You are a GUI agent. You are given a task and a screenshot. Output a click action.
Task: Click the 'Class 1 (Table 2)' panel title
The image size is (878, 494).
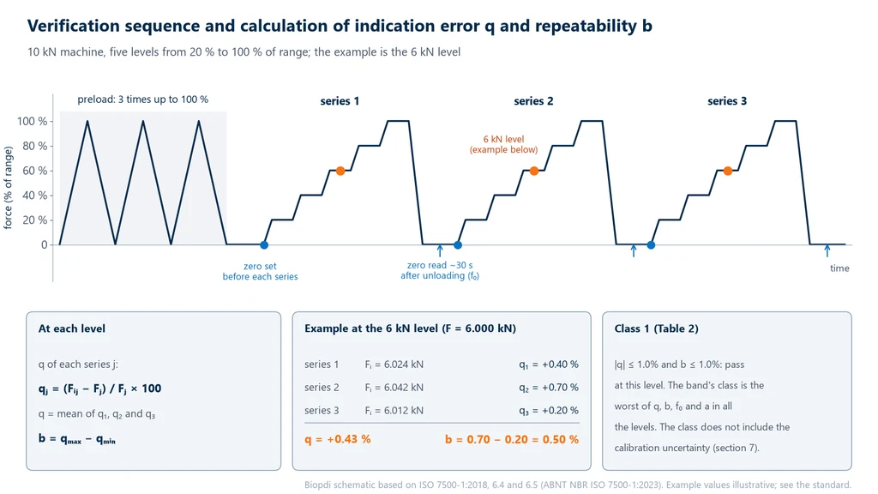656,328
